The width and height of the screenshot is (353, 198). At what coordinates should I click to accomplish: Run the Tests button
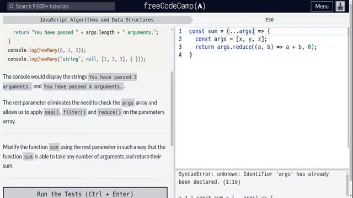pos(85,194)
